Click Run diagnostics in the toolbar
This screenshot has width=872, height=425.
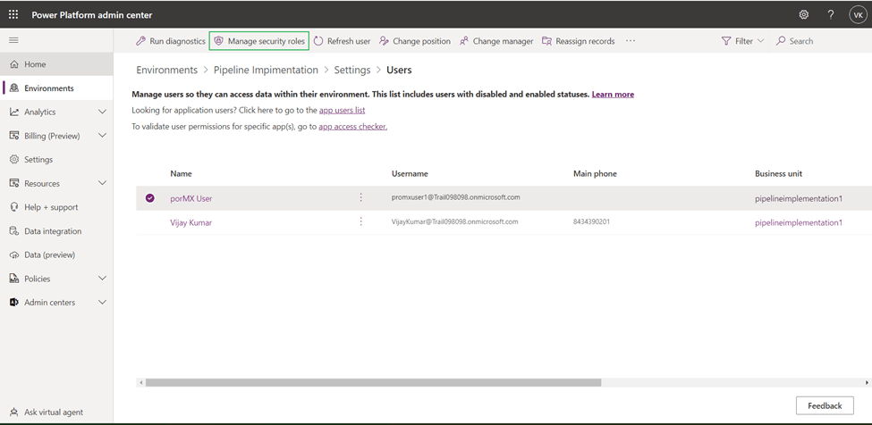click(x=170, y=41)
